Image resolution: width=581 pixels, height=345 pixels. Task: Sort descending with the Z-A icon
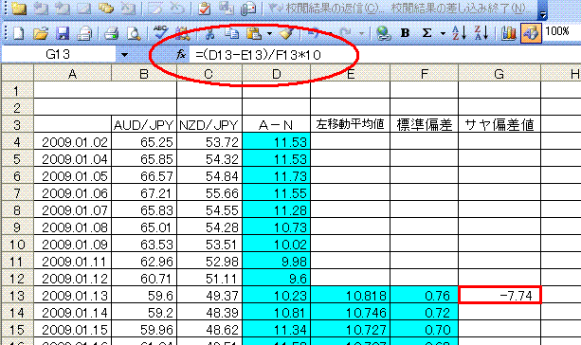pyautogui.click(x=481, y=33)
